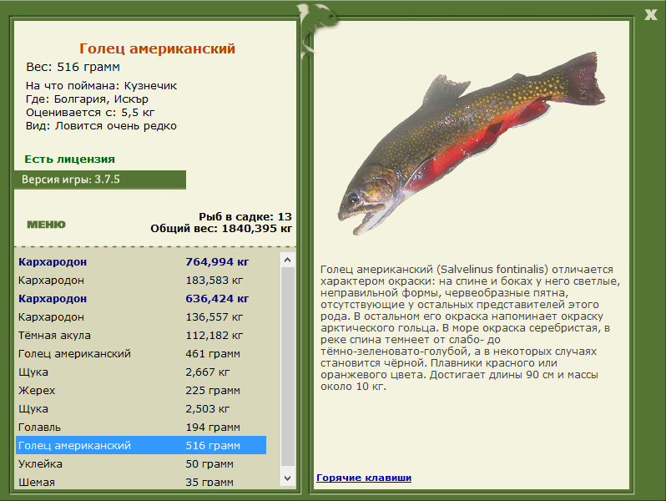Close the fish info window with X
Screen dimensions: 666x501
pyautogui.click(x=650, y=15)
